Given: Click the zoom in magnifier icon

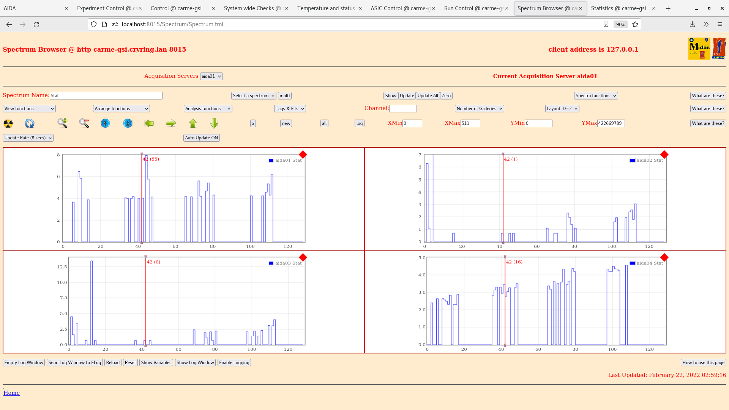Looking at the screenshot, I should coord(62,123).
